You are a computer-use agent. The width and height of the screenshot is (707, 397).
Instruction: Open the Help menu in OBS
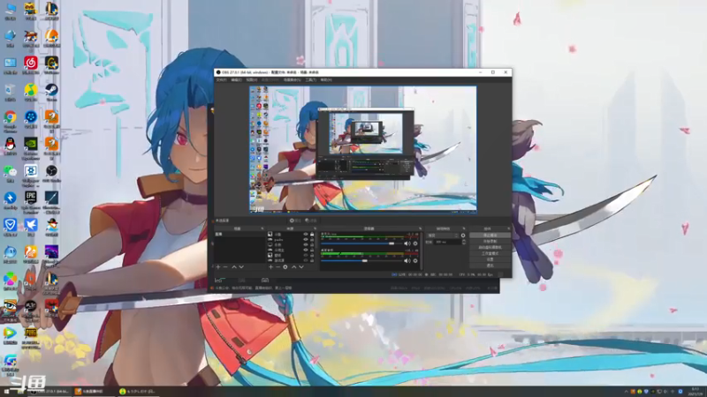[x=326, y=79]
